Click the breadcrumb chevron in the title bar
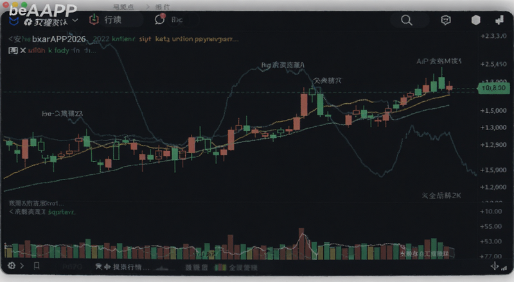Image resolution: width=514 pixels, height=282 pixels. coord(148,6)
